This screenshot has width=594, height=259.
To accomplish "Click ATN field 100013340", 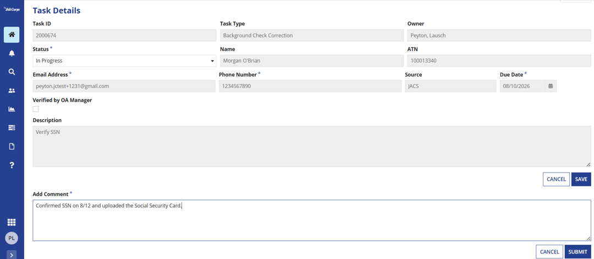I will (499, 60).
